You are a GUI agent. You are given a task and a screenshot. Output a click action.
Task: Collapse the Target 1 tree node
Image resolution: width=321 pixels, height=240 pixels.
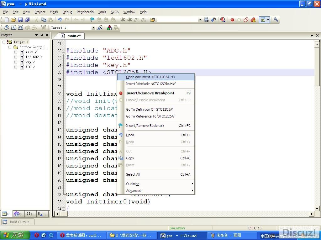pos(4,42)
